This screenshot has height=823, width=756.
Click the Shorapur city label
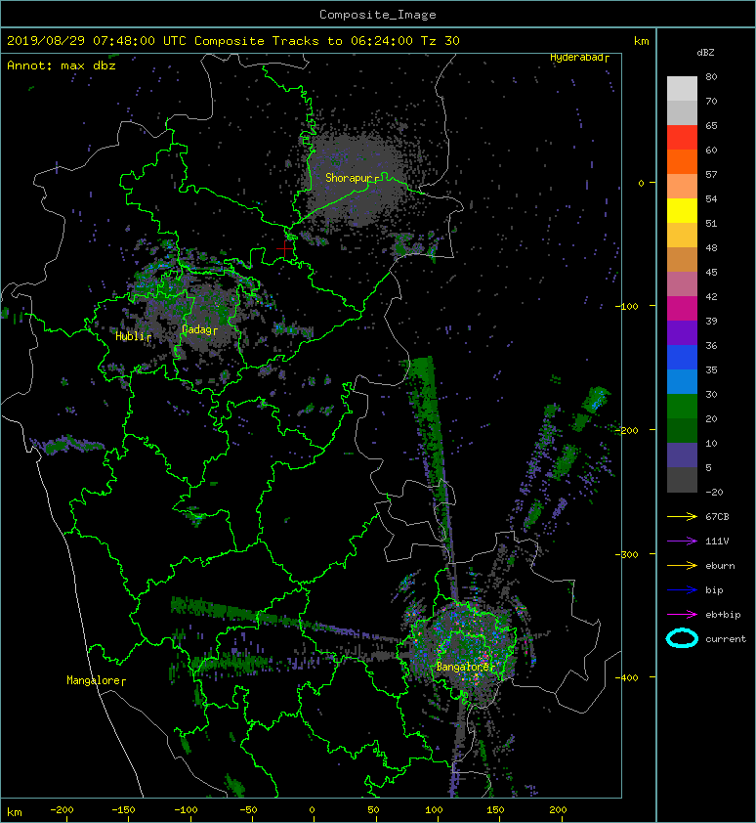352,178
